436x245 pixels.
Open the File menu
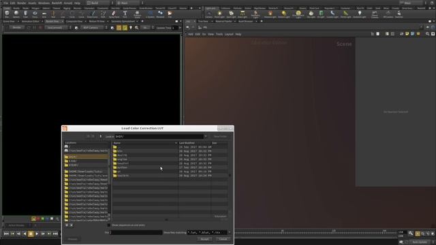[x=5, y=3]
